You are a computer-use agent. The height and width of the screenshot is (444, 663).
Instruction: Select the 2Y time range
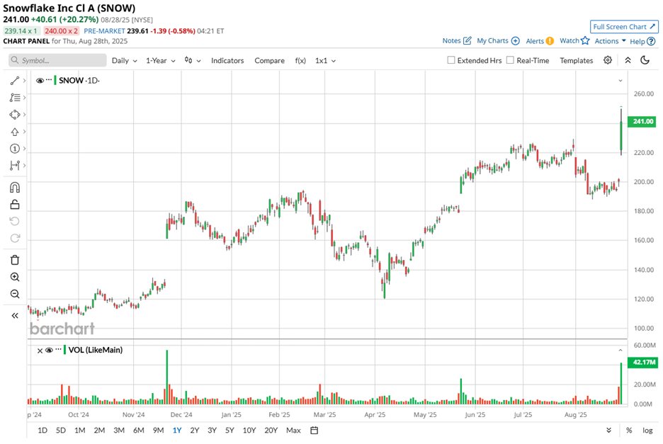pos(195,431)
